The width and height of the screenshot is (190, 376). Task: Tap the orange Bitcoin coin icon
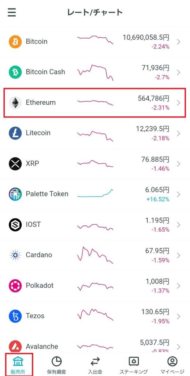pyautogui.click(x=15, y=42)
